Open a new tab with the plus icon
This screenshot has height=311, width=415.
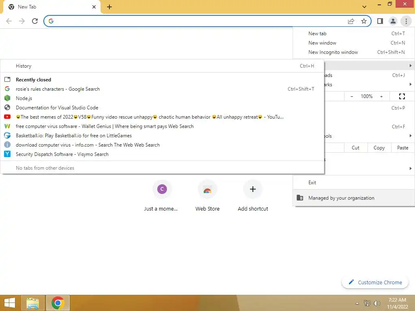click(109, 7)
